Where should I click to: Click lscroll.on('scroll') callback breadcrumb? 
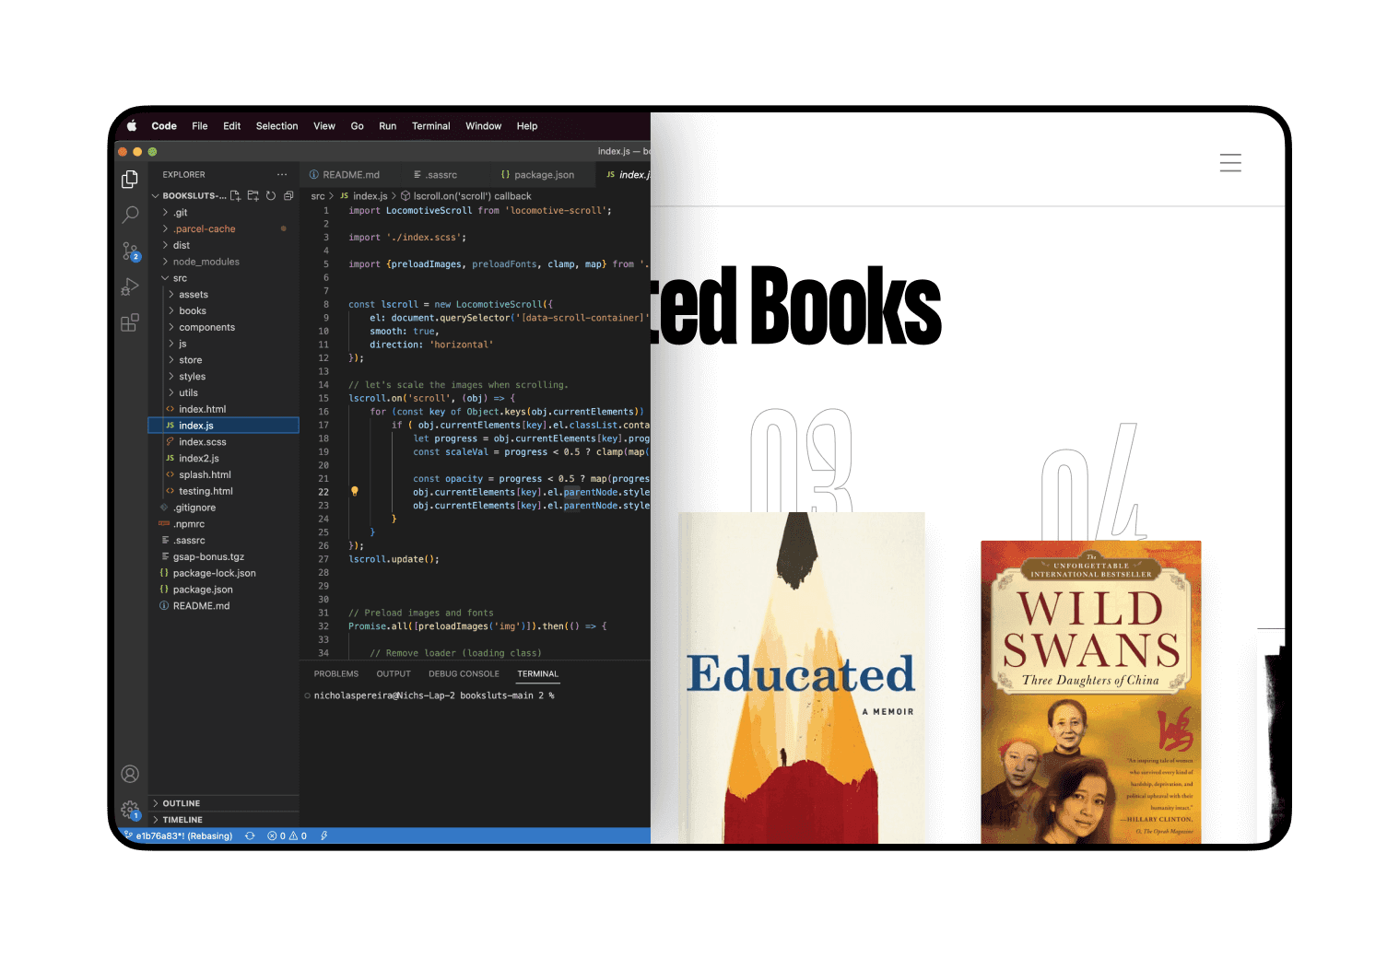465,196
